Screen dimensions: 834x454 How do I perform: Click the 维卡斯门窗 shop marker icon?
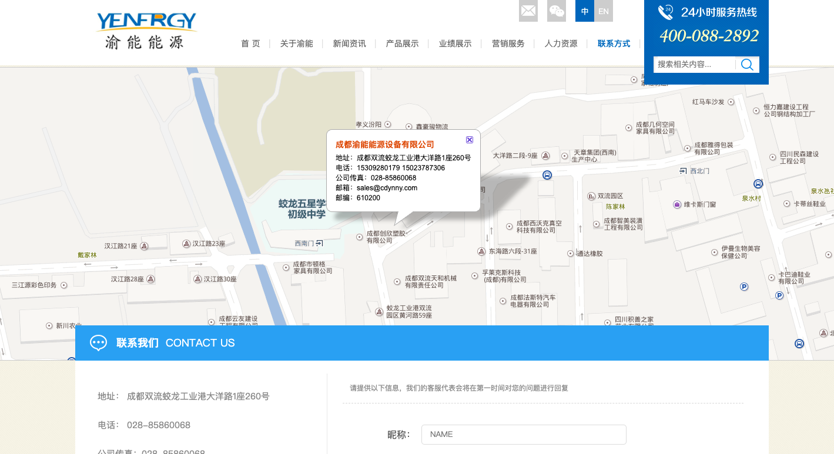(677, 204)
